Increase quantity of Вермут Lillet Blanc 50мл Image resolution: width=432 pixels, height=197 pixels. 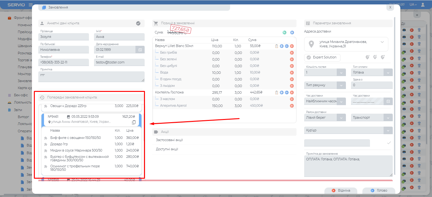[282, 46]
